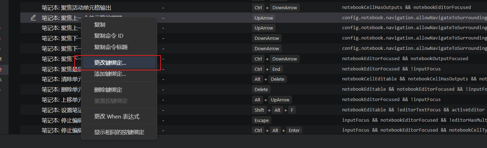This screenshot has width=487, height=148.
Task: Open 更改 When 表达式 option
Action: [117, 116]
